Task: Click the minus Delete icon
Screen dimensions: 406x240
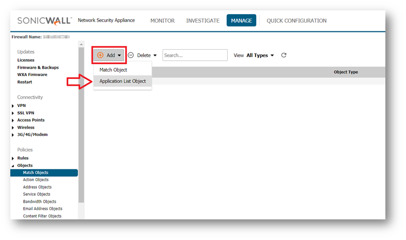Action: click(x=131, y=55)
